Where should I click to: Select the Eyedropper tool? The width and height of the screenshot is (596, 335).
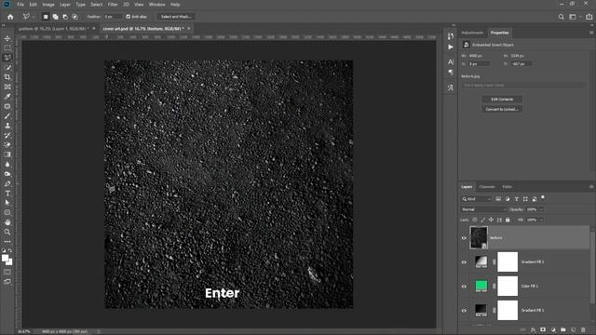7,97
